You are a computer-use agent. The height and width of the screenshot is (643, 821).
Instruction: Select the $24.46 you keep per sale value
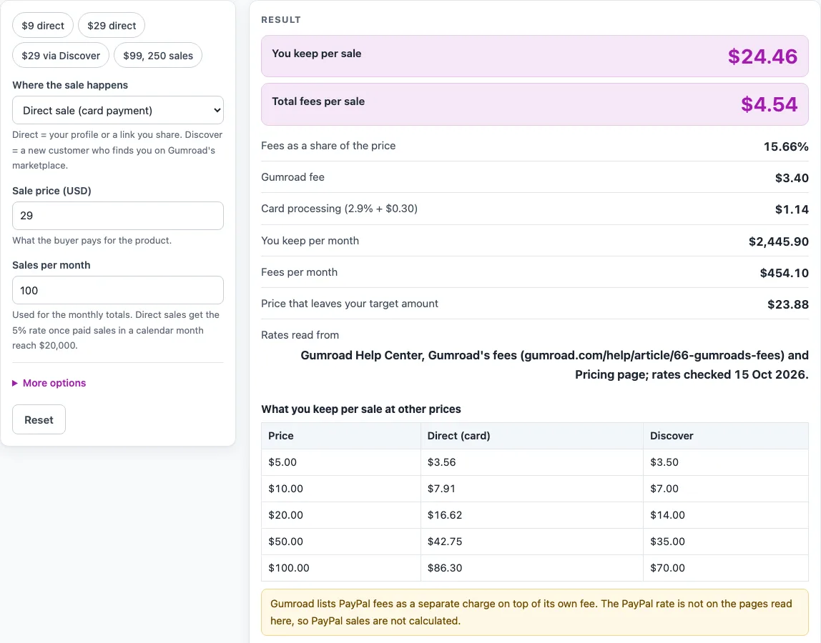pos(762,56)
